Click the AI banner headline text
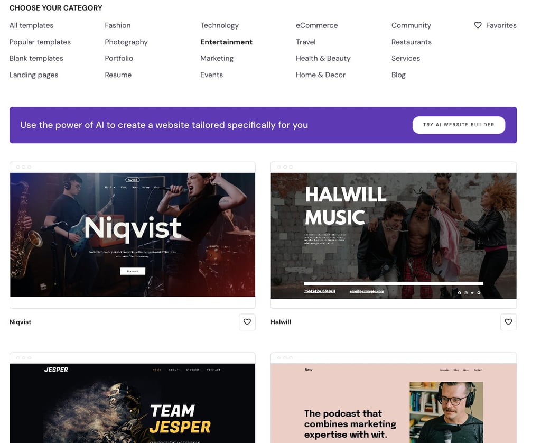 164,125
